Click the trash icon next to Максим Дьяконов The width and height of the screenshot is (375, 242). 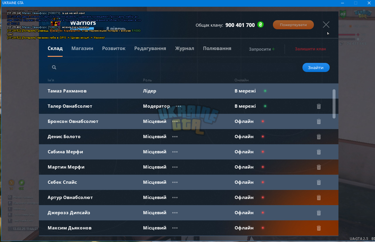[x=319, y=228]
